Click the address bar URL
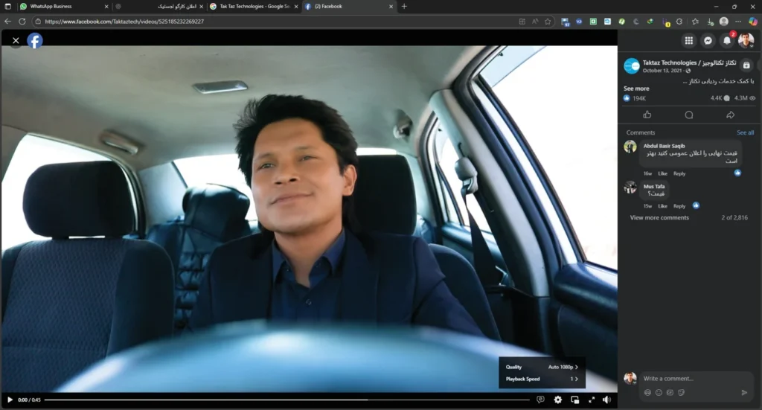This screenshot has width=762, height=410. [124, 22]
